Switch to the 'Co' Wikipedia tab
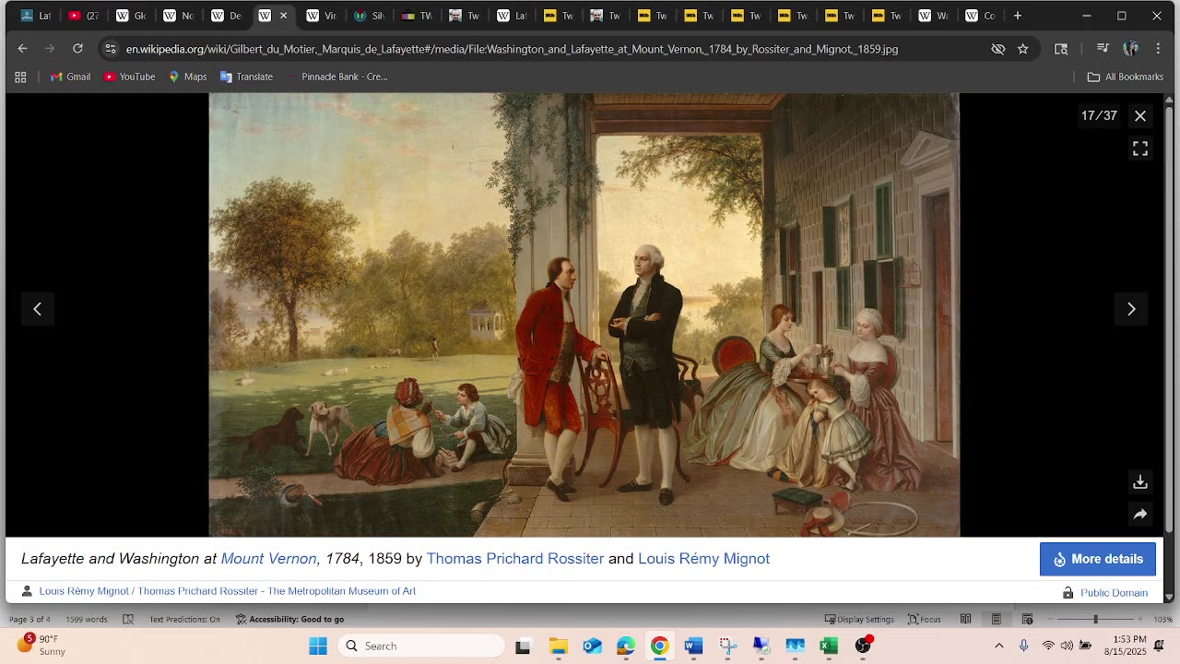This screenshot has width=1180, height=664. click(x=980, y=16)
